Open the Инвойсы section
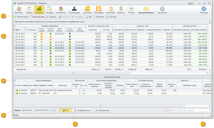Image resolution: width=214 pixels, height=128 pixels. tap(19, 10)
